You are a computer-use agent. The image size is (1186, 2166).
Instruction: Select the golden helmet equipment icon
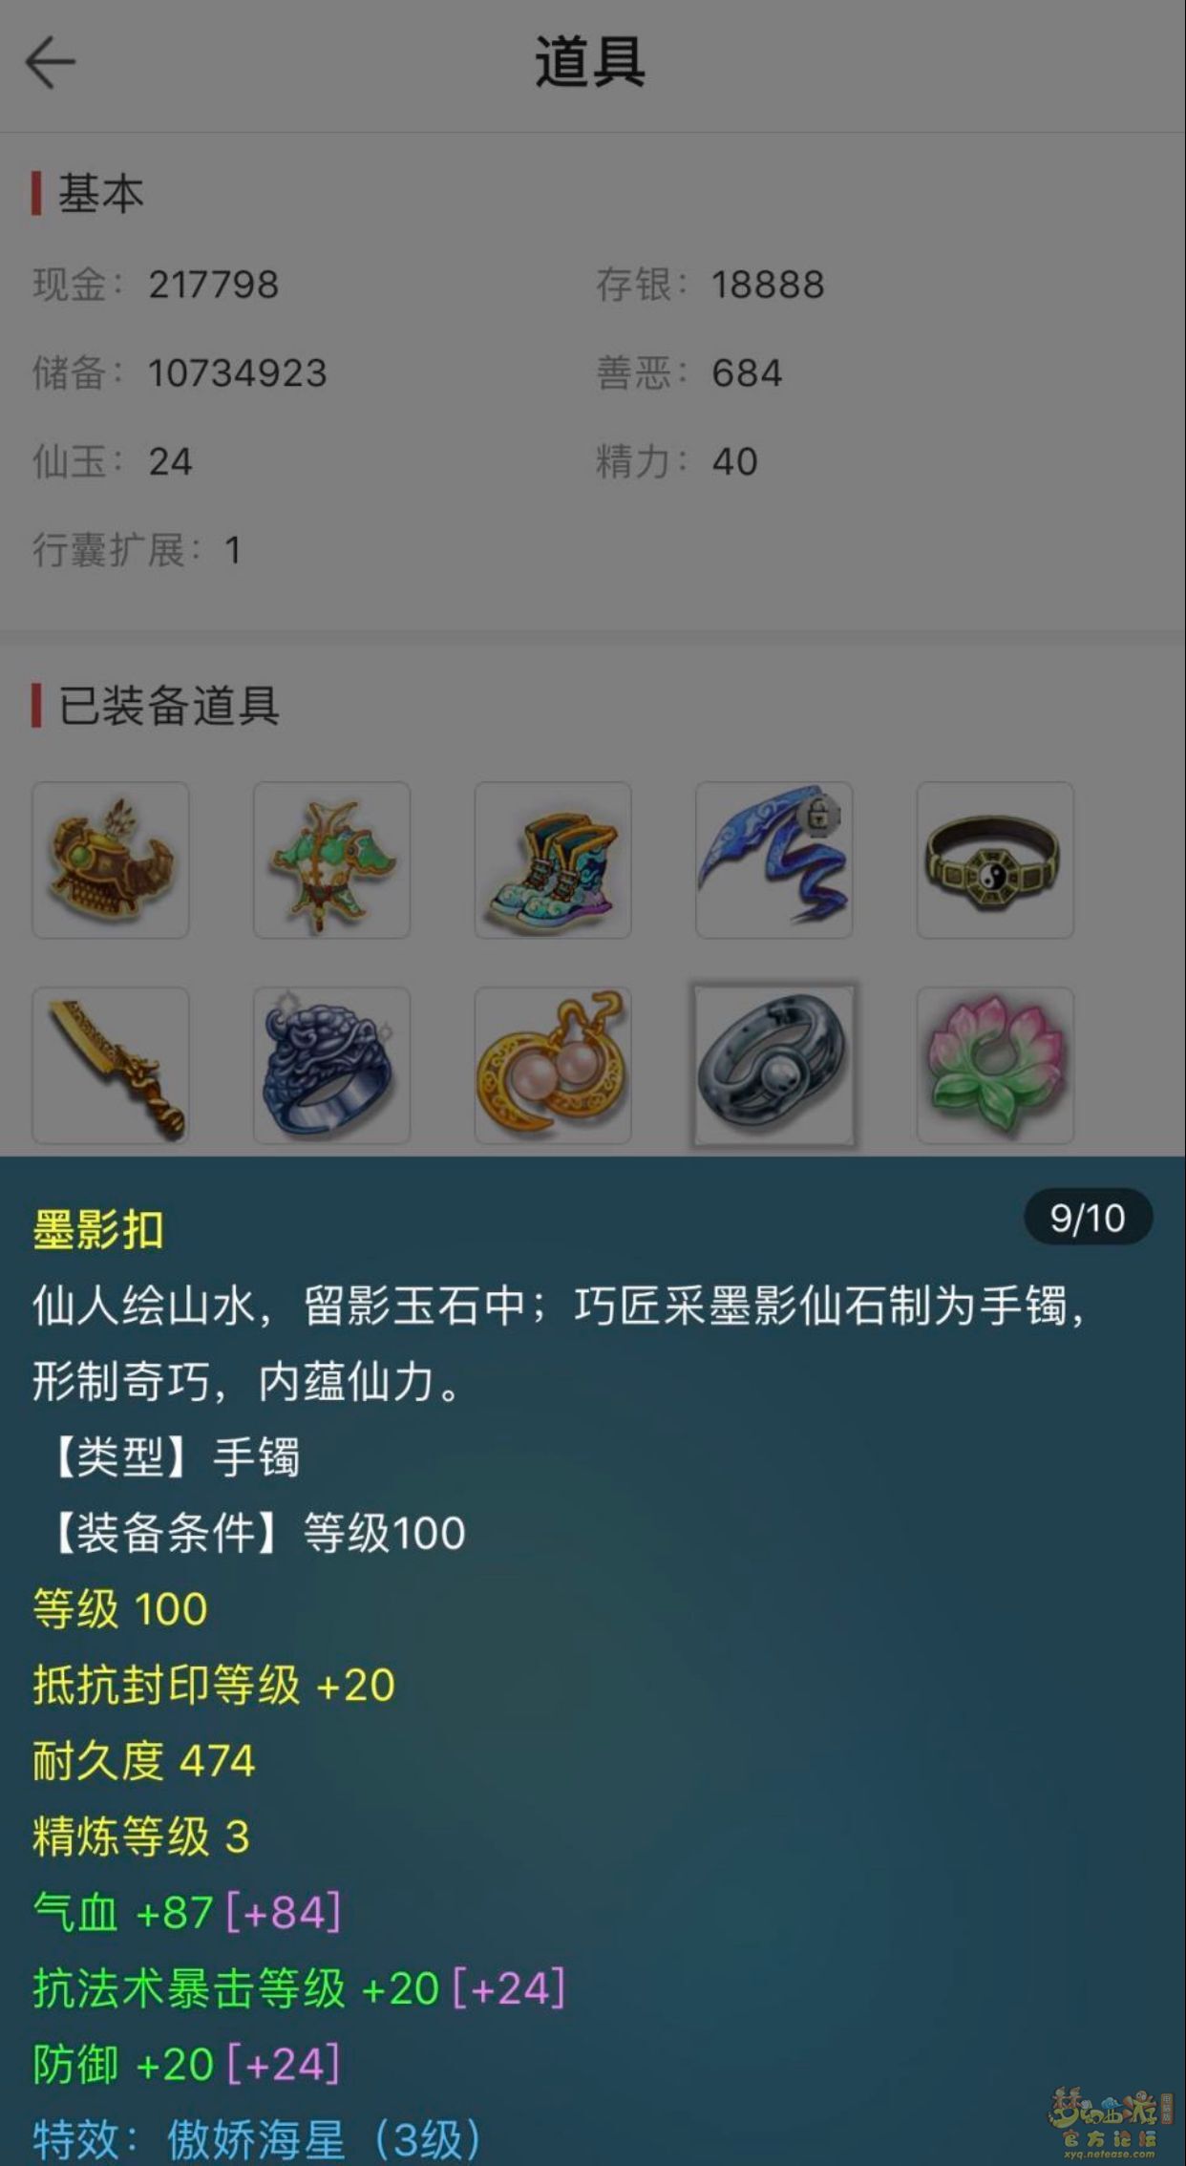click(111, 860)
